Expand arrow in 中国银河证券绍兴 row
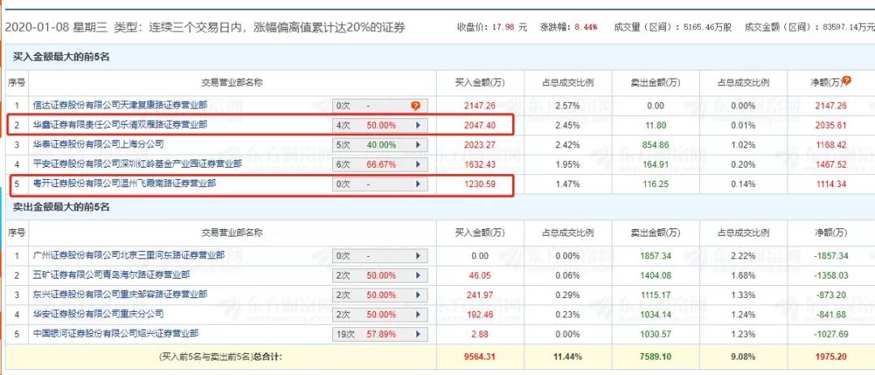This screenshot has height=375, width=875. (x=418, y=335)
